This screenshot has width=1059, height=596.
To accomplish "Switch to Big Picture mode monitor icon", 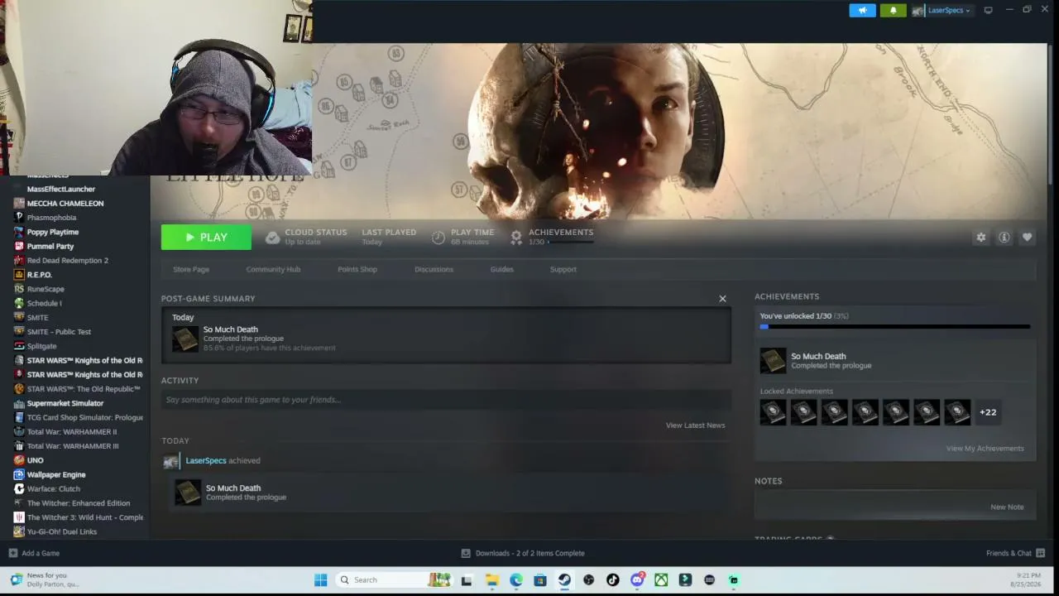I will point(988,11).
